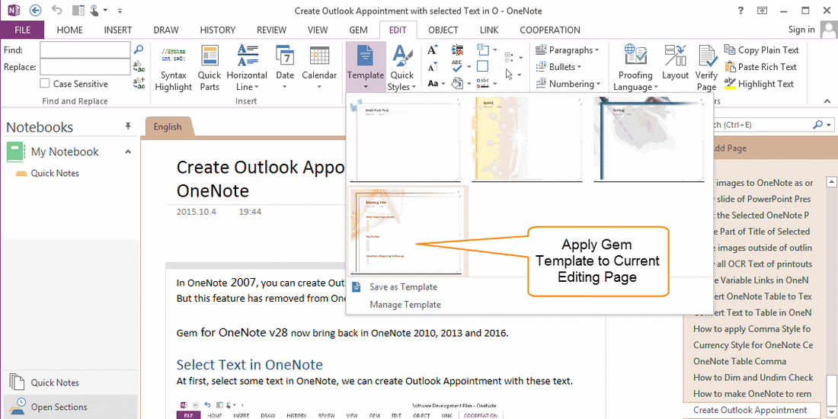Click the Layout button
Image resolution: width=838 pixels, height=419 pixels.
(x=675, y=62)
